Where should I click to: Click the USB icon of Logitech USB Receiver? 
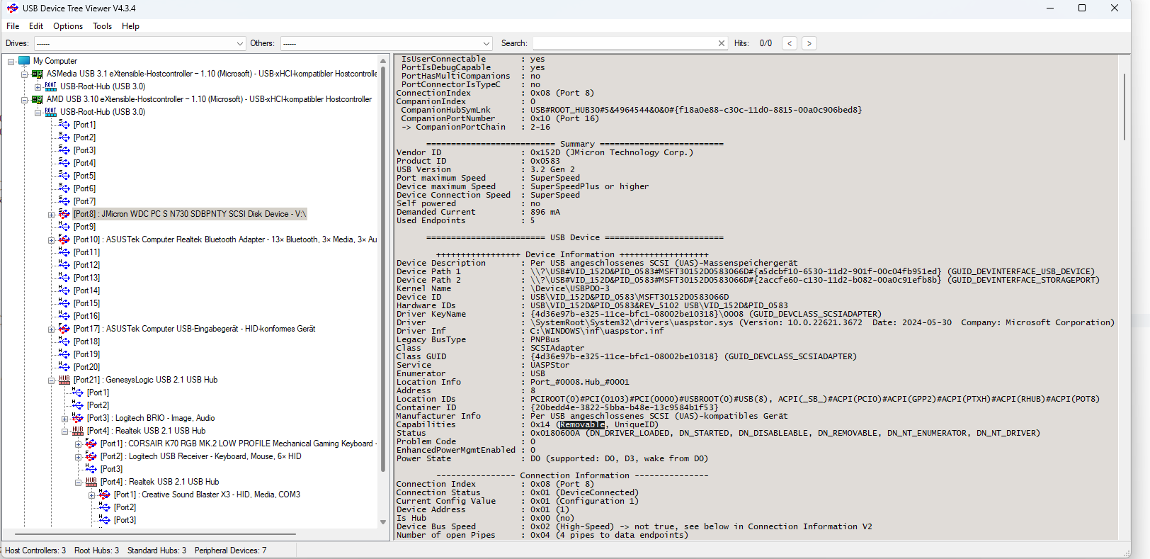click(x=91, y=456)
